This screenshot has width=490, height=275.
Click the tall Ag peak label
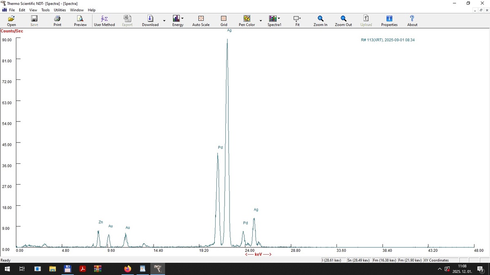[x=229, y=30]
